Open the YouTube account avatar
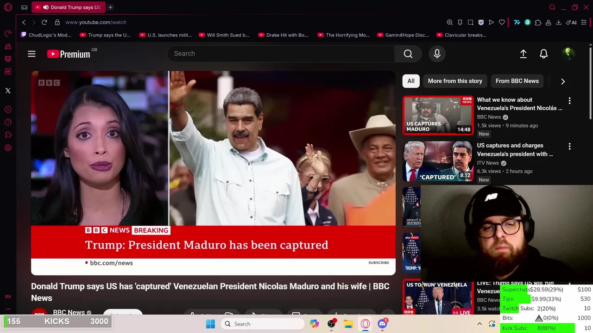This screenshot has width=593, height=333. [568, 54]
